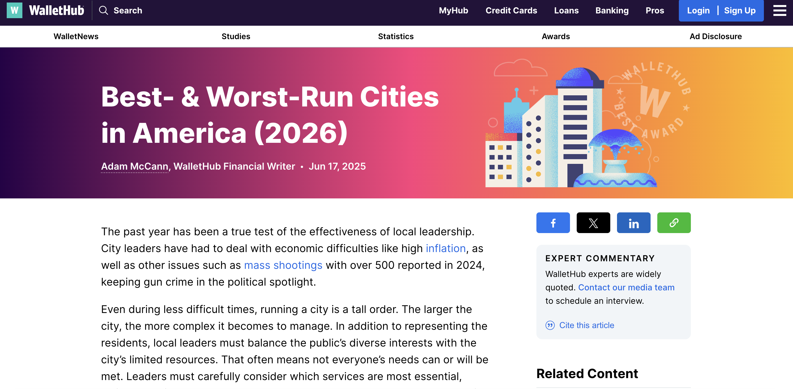Viewport: 793px width, 389px height.
Task: Click the quote icon beside Cite
Action: [550, 325]
